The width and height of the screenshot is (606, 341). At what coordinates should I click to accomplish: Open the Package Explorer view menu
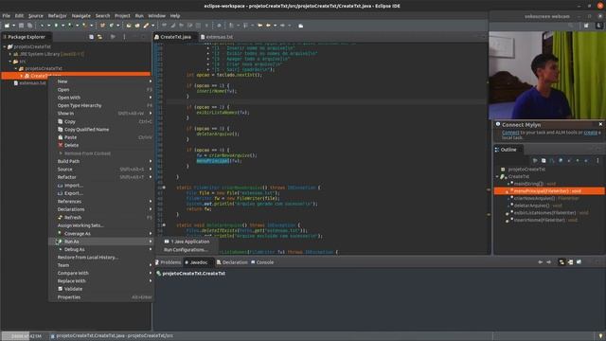coord(124,37)
